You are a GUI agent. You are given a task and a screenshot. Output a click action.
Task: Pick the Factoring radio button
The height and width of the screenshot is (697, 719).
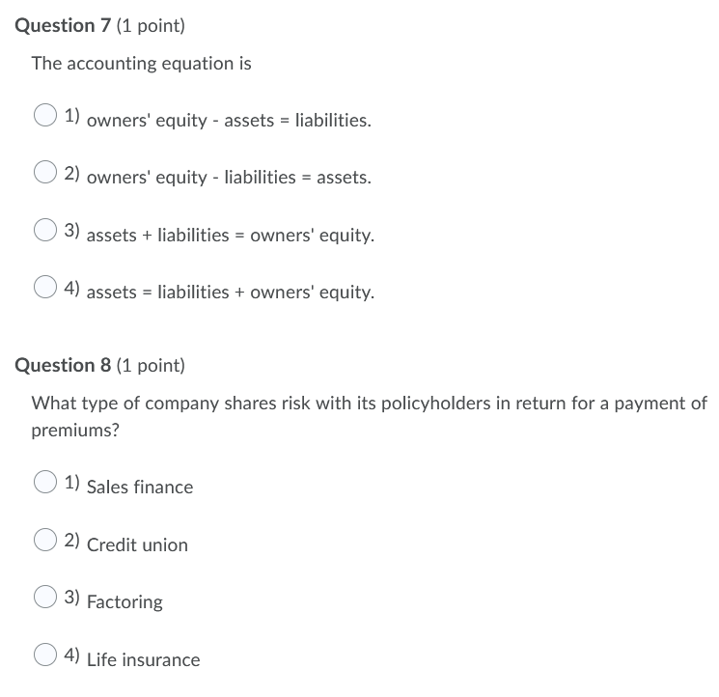pyautogui.click(x=45, y=597)
